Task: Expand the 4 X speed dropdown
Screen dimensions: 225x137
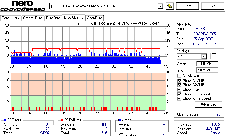Action: 204,57
